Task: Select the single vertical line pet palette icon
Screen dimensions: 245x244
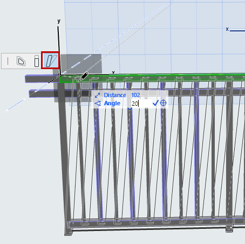Action: [x=8, y=61]
